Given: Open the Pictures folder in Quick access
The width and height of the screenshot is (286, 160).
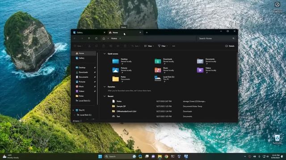Looking at the screenshot, I should [x=122, y=70].
